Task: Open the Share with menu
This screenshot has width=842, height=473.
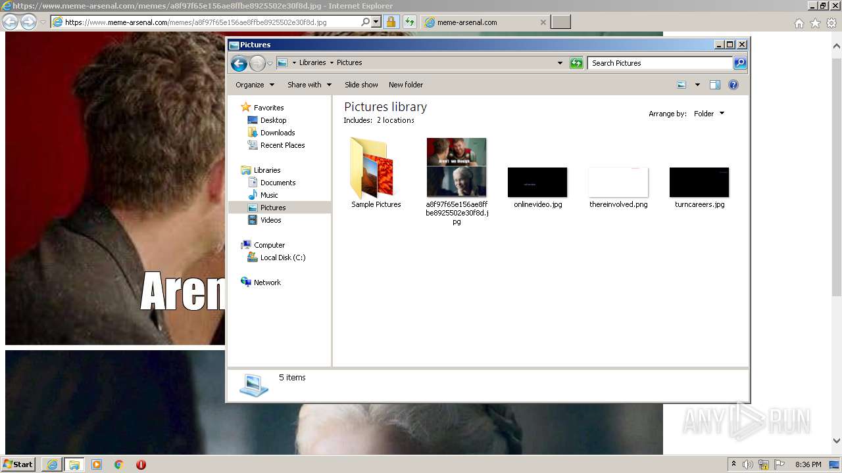Action: tap(309, 85)
